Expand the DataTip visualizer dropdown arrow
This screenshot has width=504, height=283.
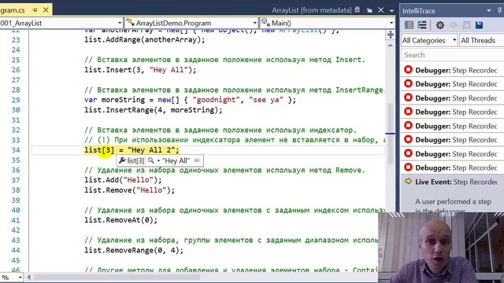click(158, 160)
